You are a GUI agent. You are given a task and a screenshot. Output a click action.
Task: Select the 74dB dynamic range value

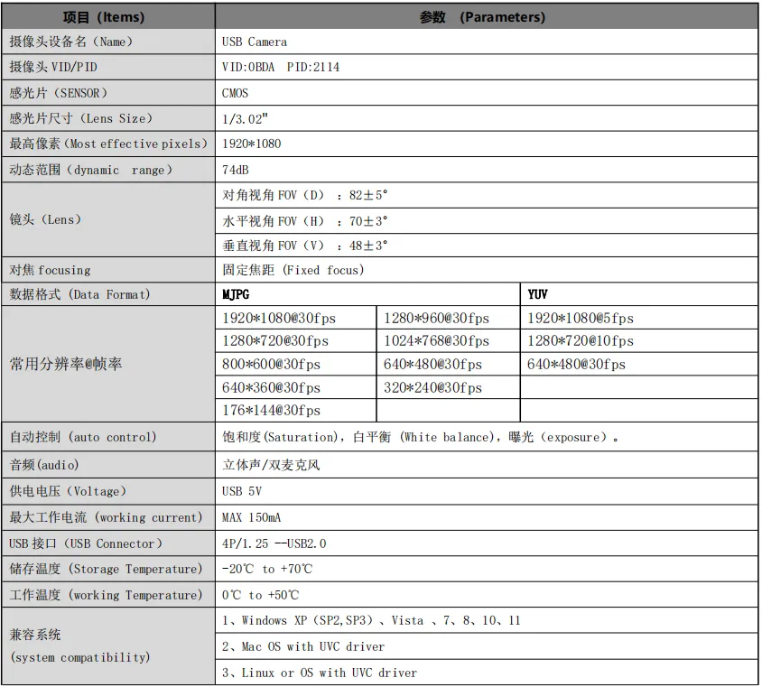pyautogui.click(x=236, y=170)
